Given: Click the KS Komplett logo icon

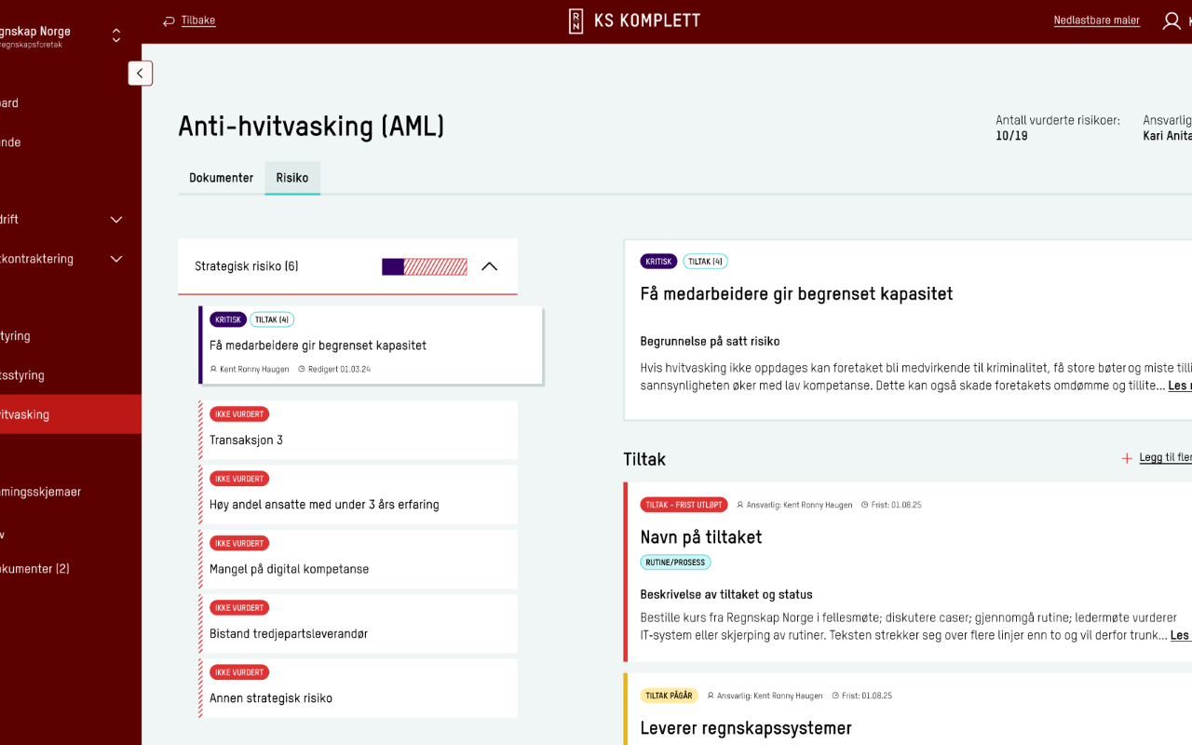Looking at the screenshot, I should click(x=576, y=20).
